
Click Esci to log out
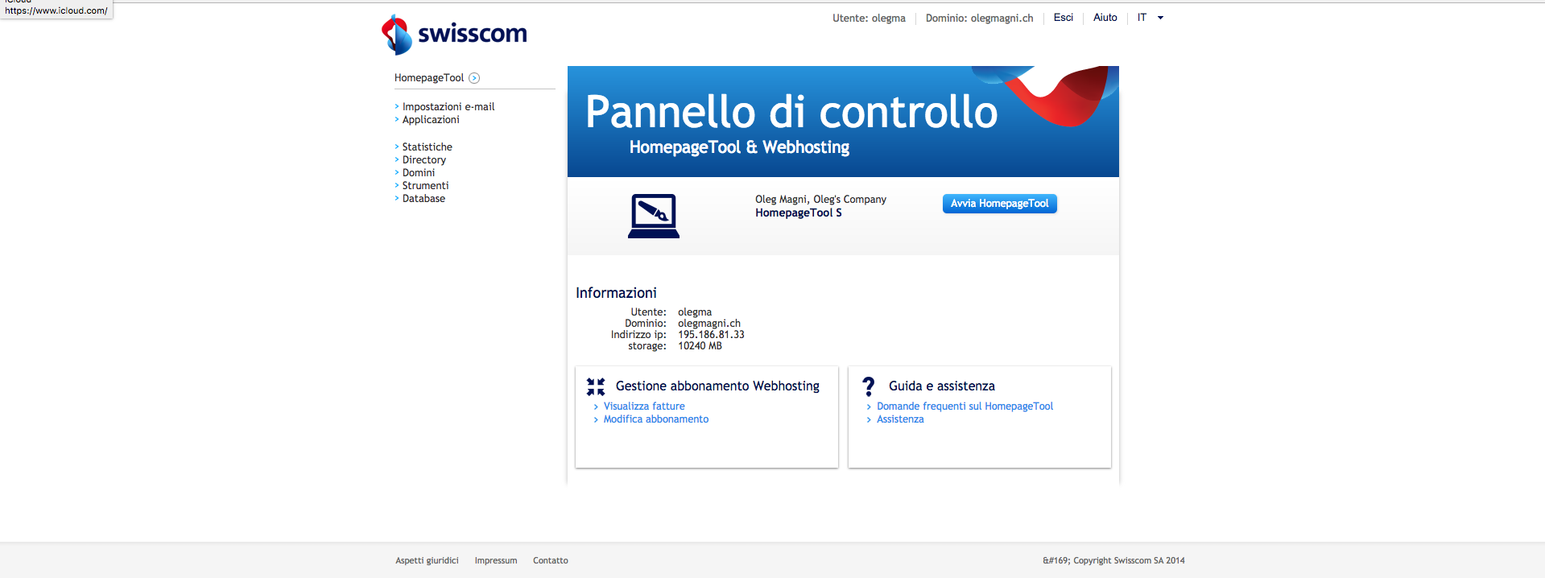click(x=1063, y=18)
